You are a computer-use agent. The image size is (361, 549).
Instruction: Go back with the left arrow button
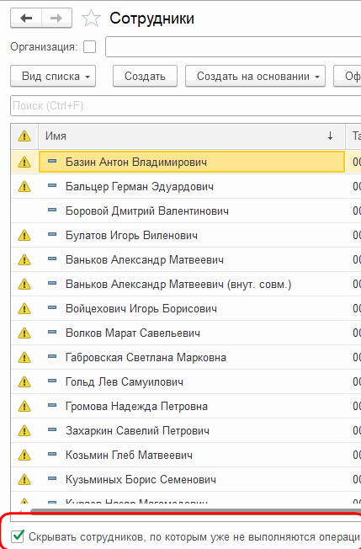[x=26, y=18]
